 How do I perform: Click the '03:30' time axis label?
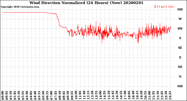pyautogui.click(x=27, y=96)
